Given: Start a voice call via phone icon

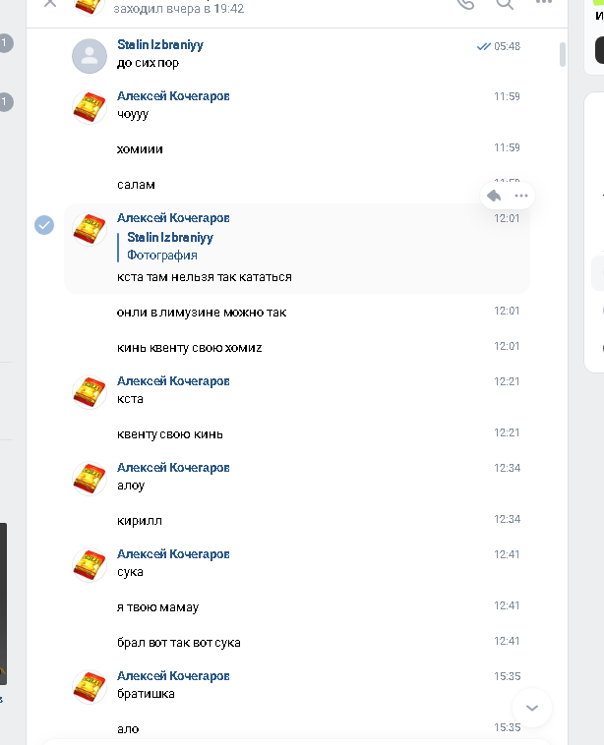Looking at the screenshot, I should pos(465,3).
